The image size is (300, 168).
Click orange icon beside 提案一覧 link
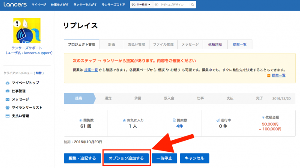click(x=269, y=76)
